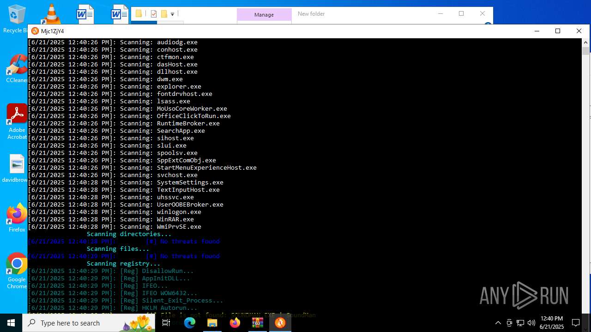This screenshot has width=591, height=332.
Task: Click the 'Scanning files...' heading
Action: coord(118,249)
